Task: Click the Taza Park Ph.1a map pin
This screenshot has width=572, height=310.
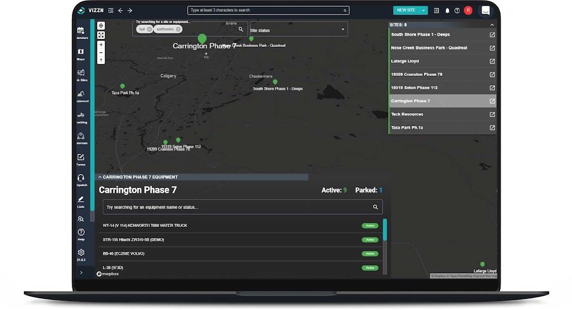Action: [x=122, y=86]
